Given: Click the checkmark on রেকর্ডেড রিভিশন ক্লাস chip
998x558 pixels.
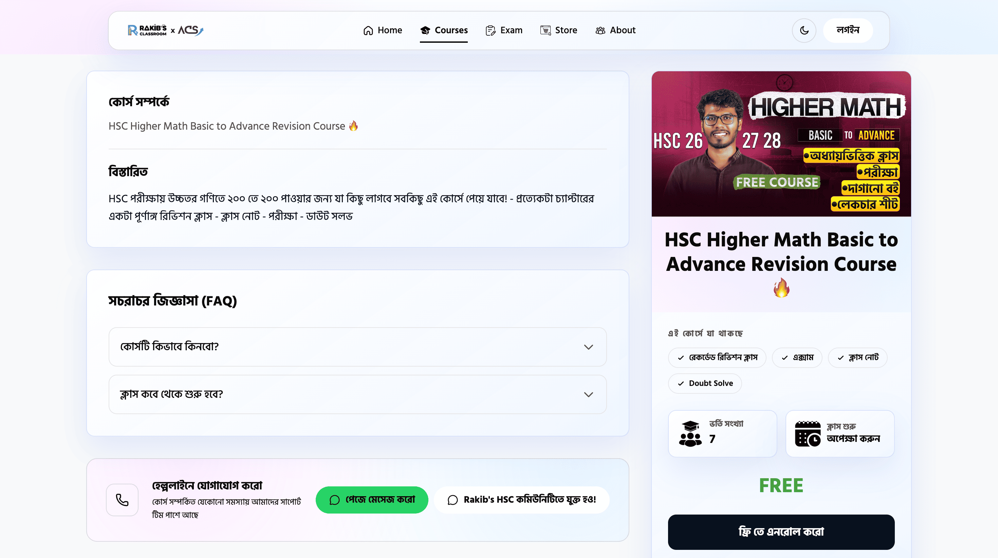Looking at the screenshot, I should point(681,358).
